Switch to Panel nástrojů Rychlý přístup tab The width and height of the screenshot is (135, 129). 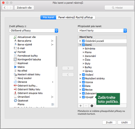click(75, 17)
